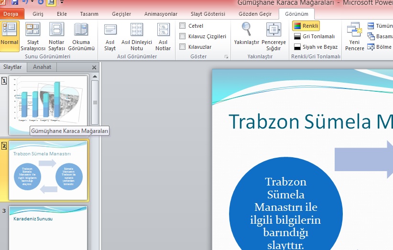393x250 pixels.
Task: Switch to the Giriş ribbon tab
Action: (x=38, y=14)
